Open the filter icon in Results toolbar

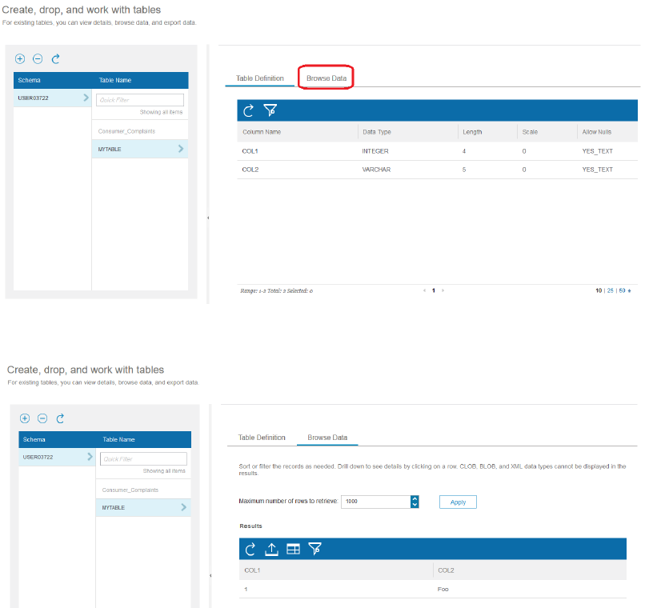(314, 549)
